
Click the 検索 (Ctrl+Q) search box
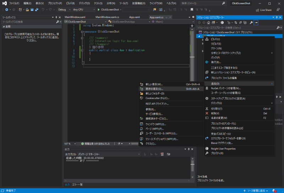point(203,3)
